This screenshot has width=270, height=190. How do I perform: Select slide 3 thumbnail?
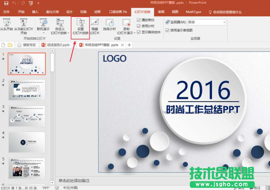pos(27,116)
